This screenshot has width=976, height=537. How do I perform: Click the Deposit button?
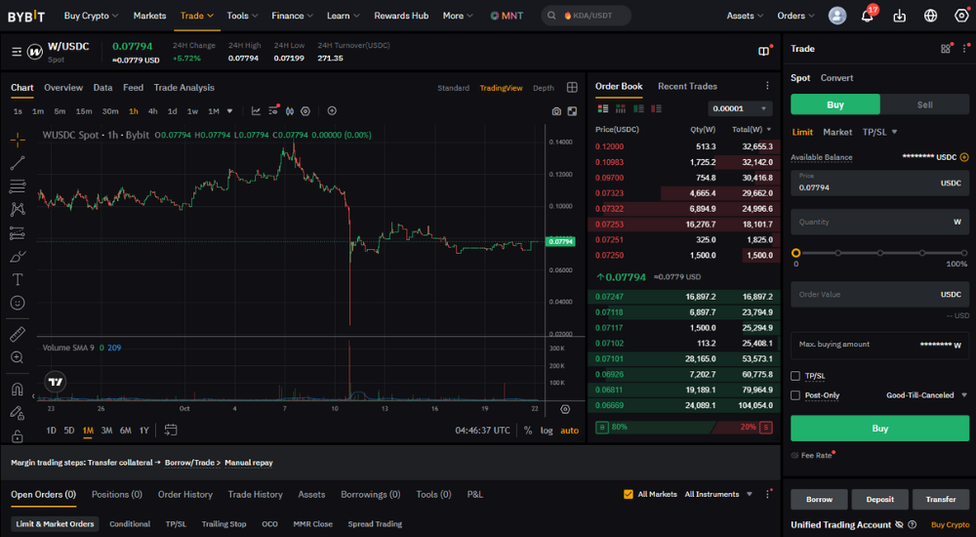pyautogui.click(x=879, y=500)
